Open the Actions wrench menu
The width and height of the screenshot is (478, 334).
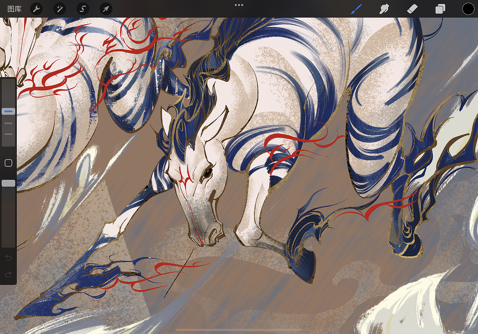coord(36,9)
